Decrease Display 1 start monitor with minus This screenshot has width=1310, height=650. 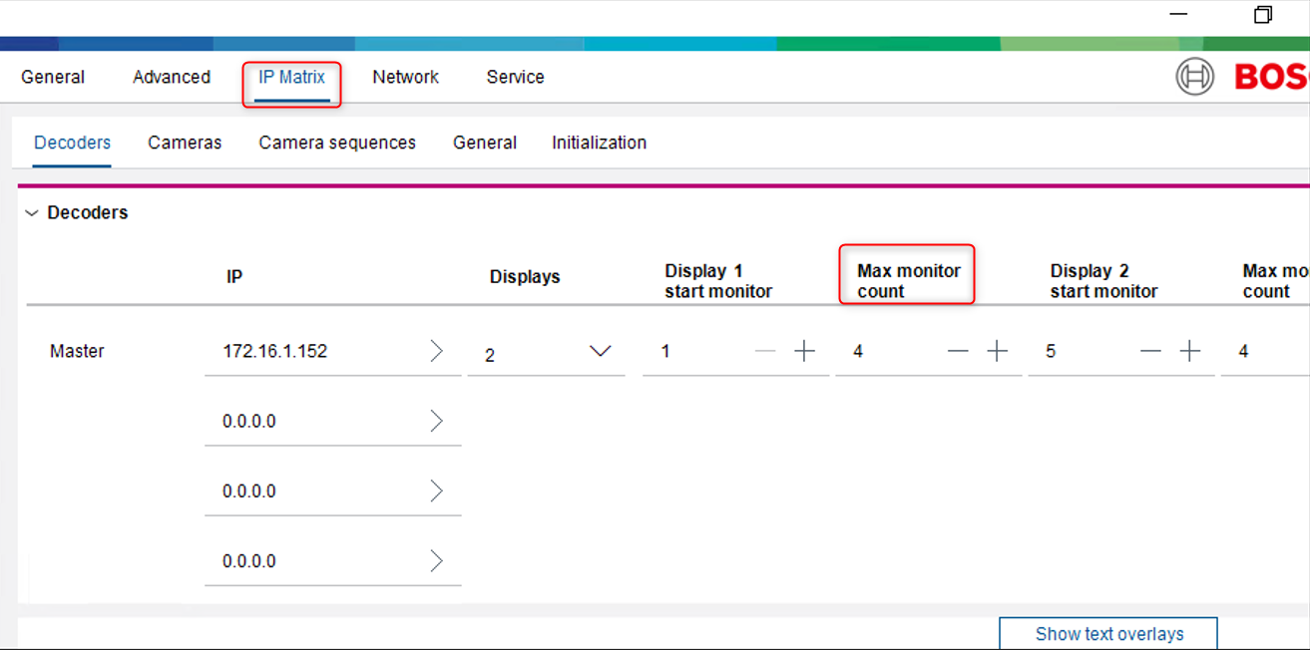(765, 351)
